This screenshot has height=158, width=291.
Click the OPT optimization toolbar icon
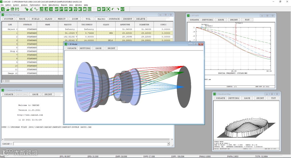[x=103, y=9]
